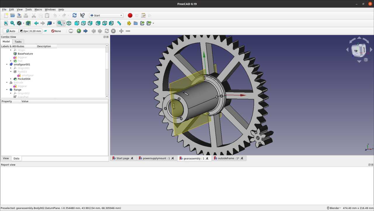The height and width of the screenshot is (211, 374).
Task: Switch to the Tasks tab
Action: pos(18,42)
